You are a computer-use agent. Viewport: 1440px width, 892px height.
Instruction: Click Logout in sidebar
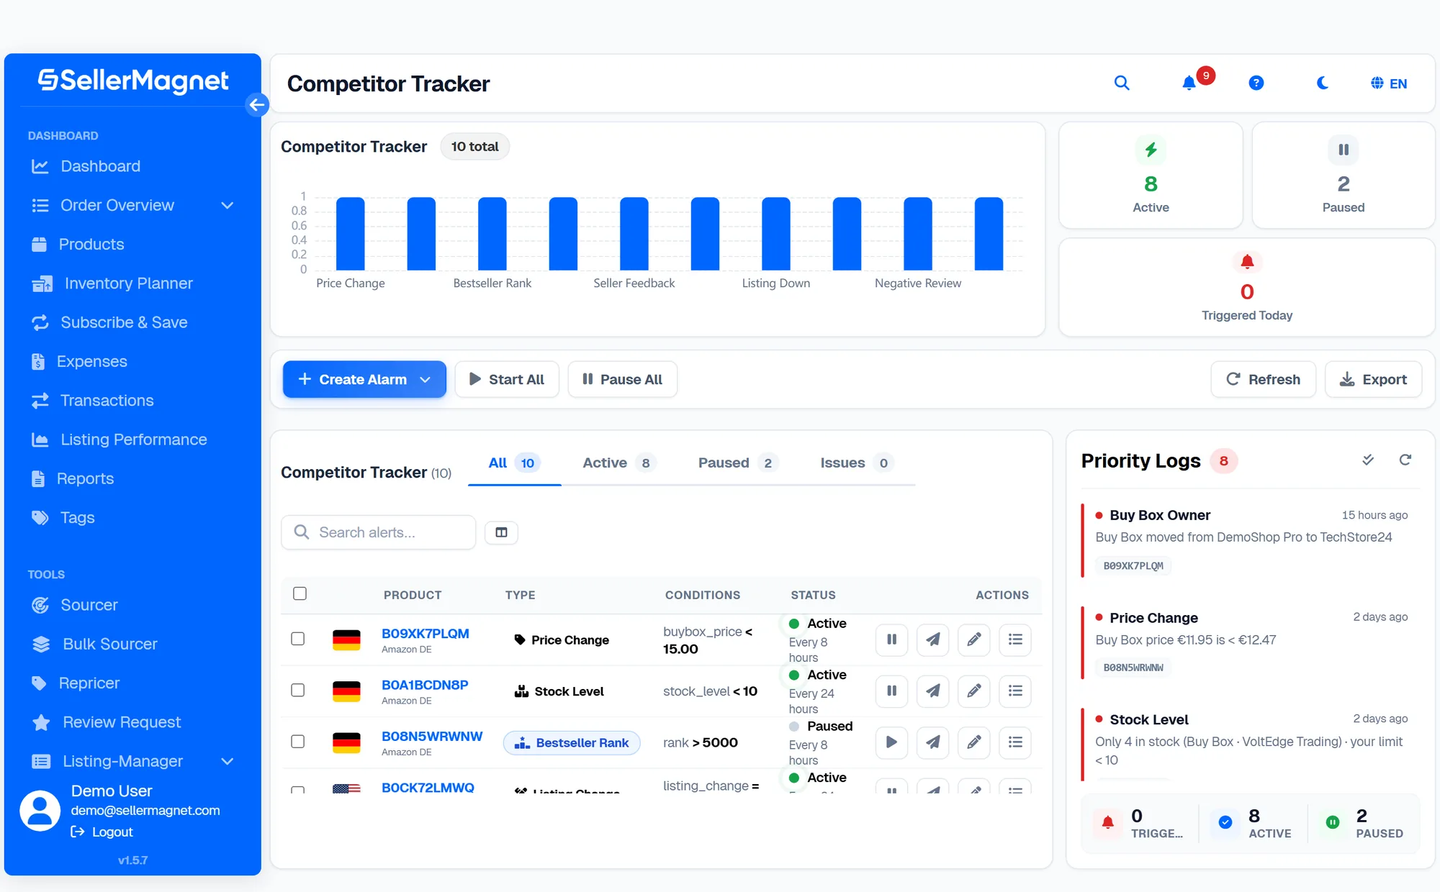[102, 832]
